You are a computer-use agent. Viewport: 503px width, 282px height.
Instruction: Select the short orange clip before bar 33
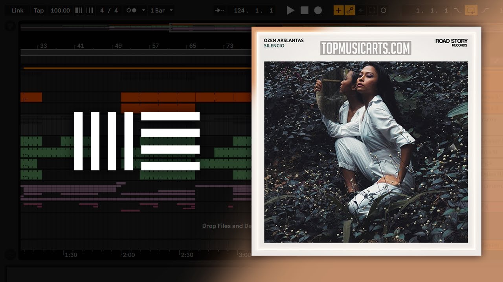tap(31, 97)
